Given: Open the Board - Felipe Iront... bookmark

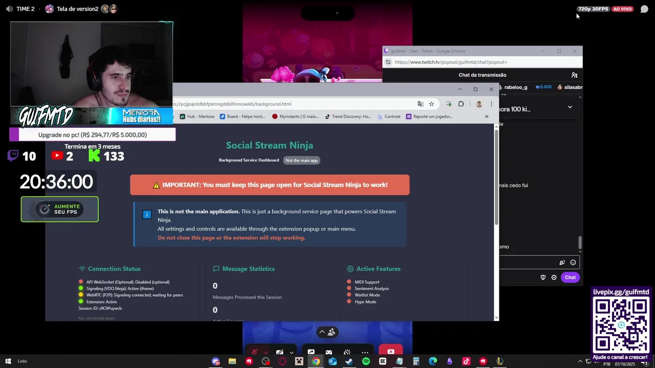Looking at the screenshot, I should pos(242,117).
